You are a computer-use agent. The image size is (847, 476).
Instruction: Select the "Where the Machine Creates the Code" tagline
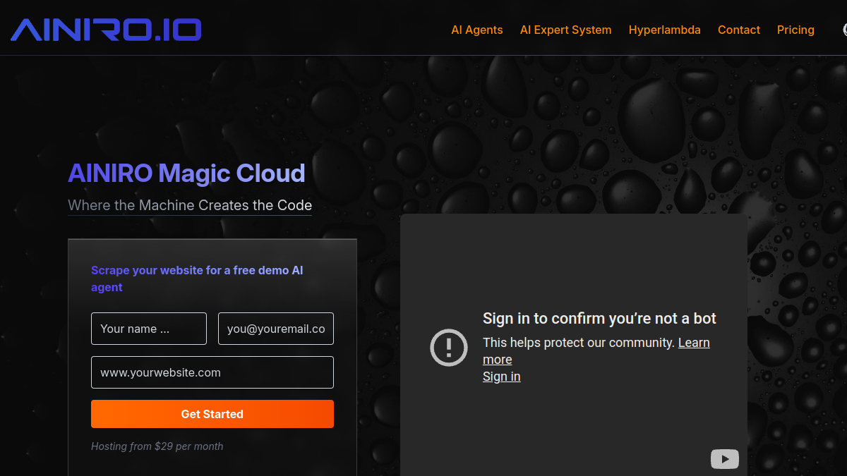(190, 205)
